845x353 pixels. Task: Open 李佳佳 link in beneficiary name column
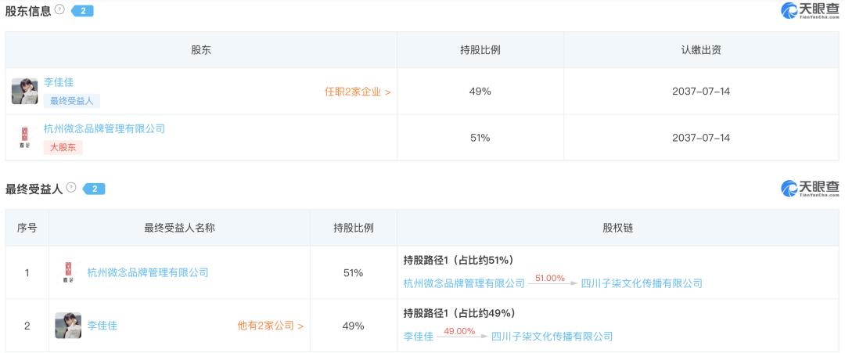coord(102,326)
